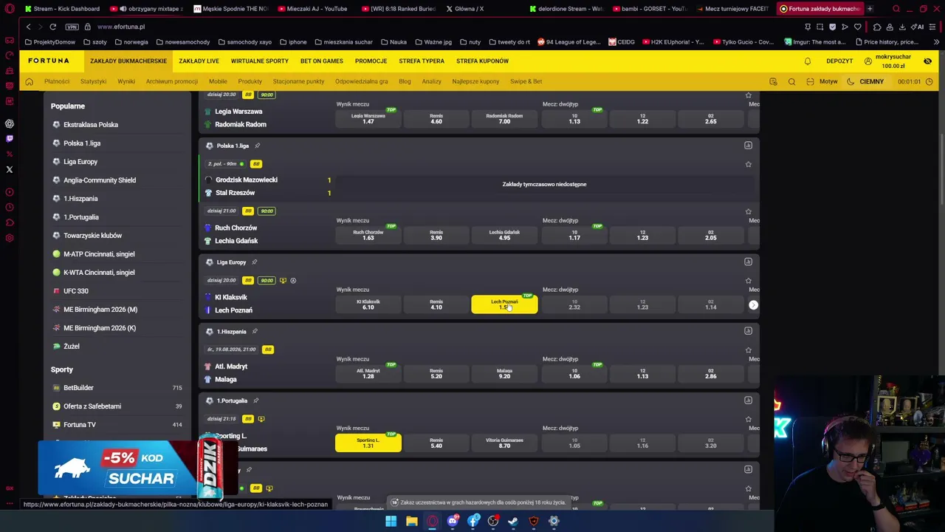Screen dimensions: 945x532
Task: Open statistics icon for Polska 1.liga
Action: pos(748,146)
